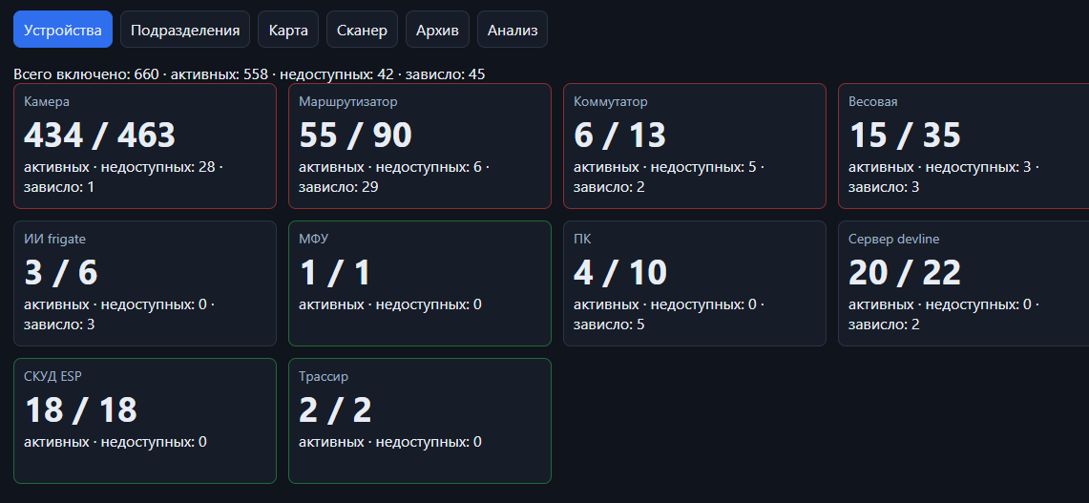The height and width of the screenshot is (503, 1089).
Task: Click the '15 / 35' count value
Action: click(x=905, y=135)
